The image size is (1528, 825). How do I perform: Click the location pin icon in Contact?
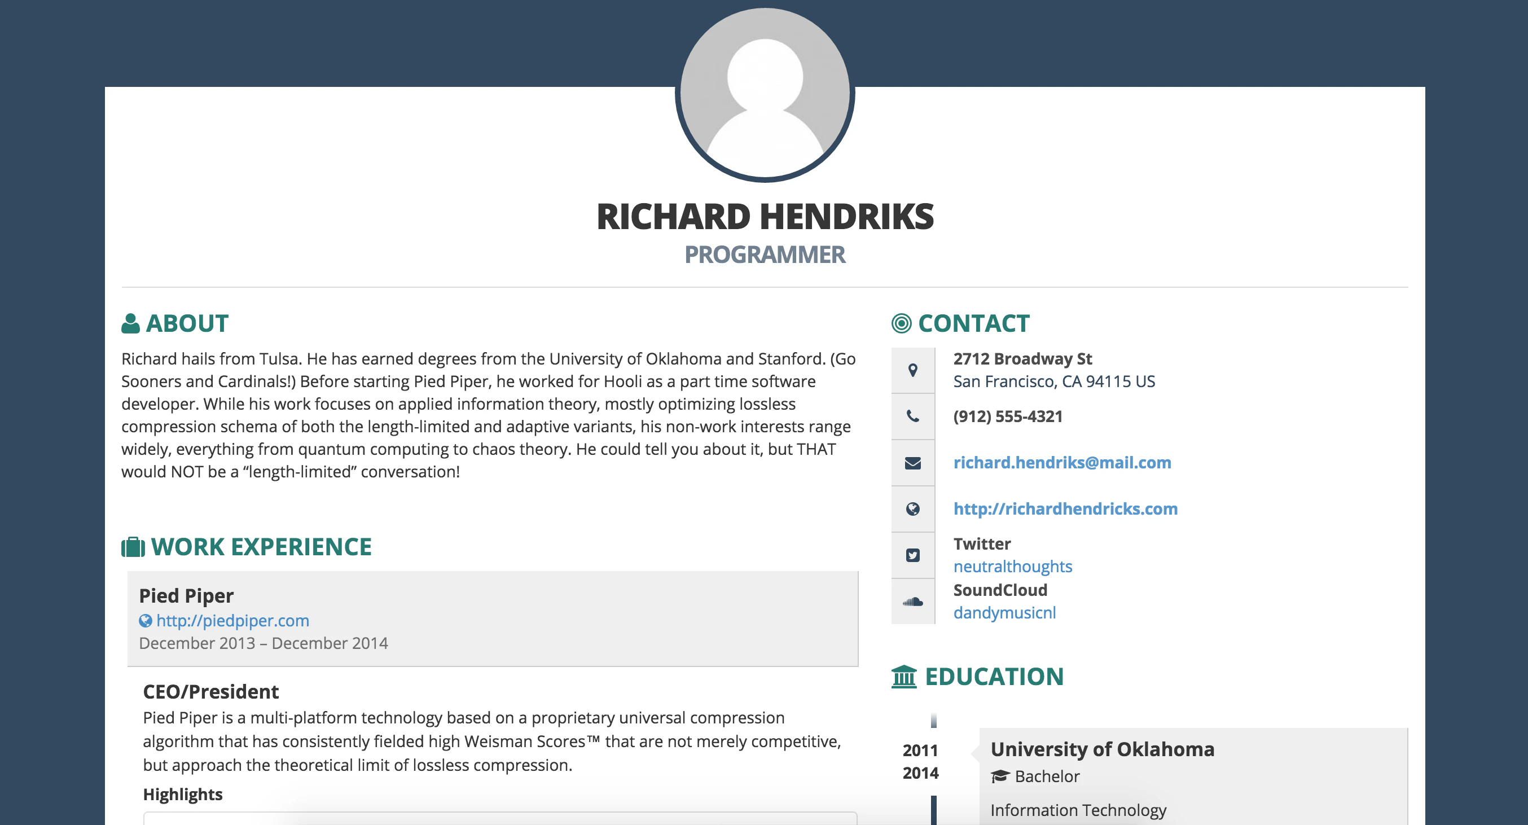click(913, 370)
